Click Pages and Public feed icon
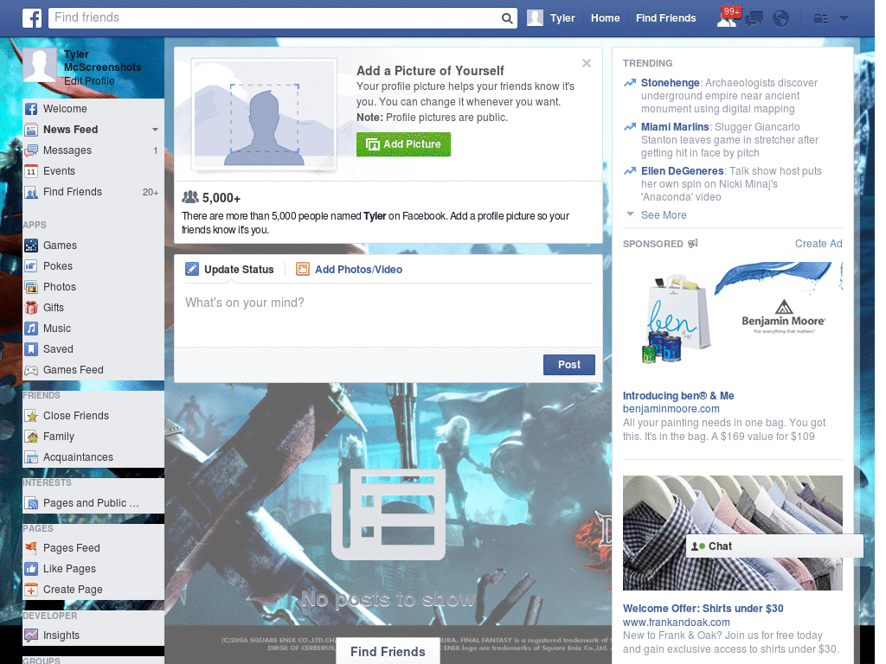The image size is (886, 664). [x=31, y=503]
